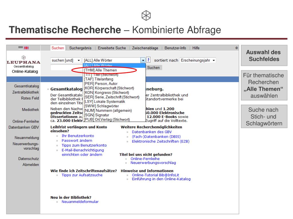Open the Benutzer-Info tab
This screenshot has height=219, width=293.
point(175,48)
